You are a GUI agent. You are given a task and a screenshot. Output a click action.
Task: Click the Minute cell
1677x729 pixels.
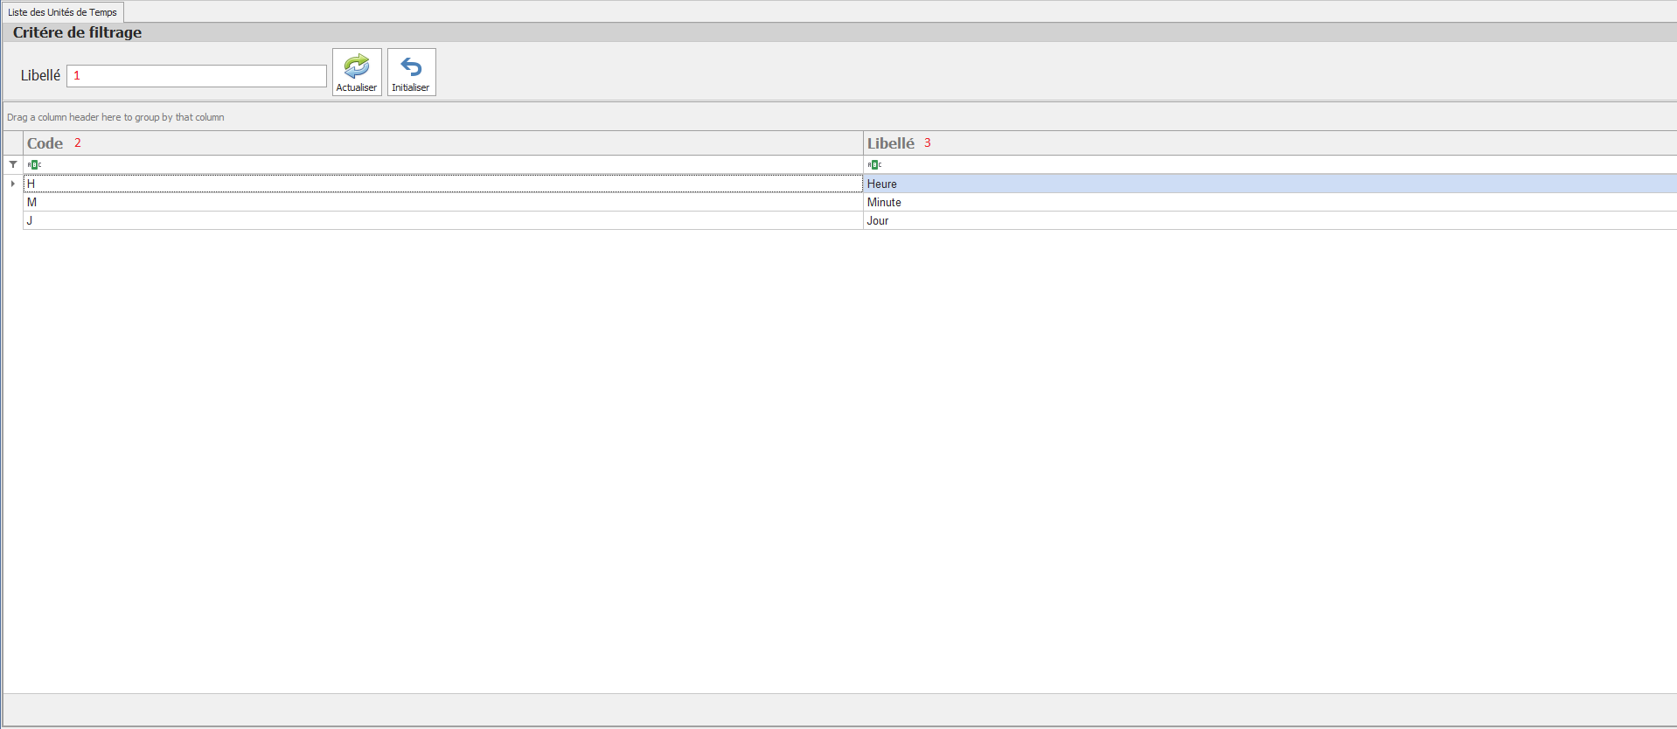(884, 202)
